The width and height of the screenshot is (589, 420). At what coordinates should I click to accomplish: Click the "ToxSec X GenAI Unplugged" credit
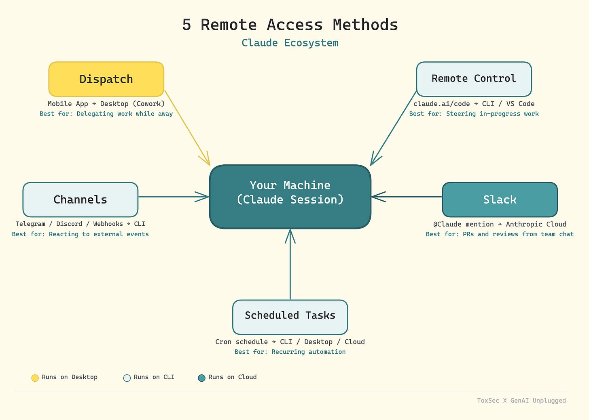(x=521, y=401)
